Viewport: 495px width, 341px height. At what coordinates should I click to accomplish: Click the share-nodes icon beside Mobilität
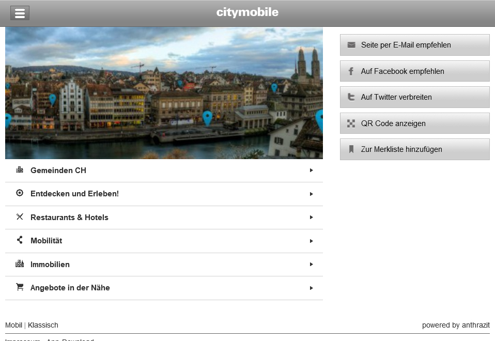click(20, 240)
